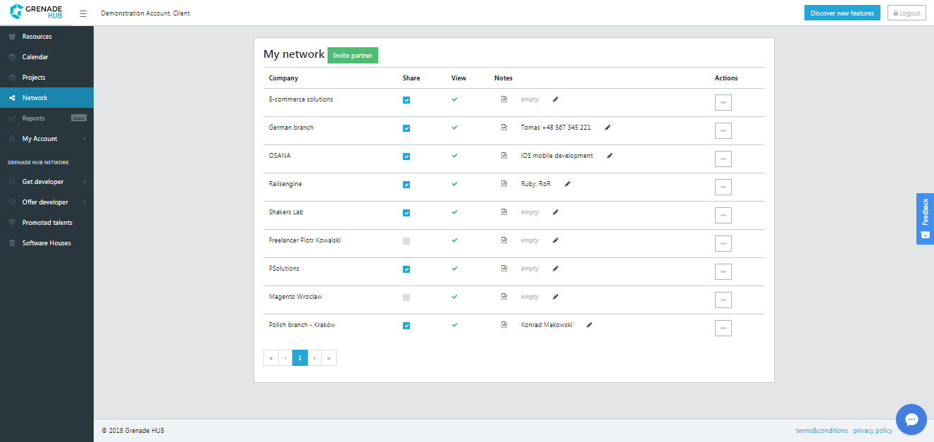Click the hamburger menu icon
The image size is (934, 442).
tap(83, 13)
